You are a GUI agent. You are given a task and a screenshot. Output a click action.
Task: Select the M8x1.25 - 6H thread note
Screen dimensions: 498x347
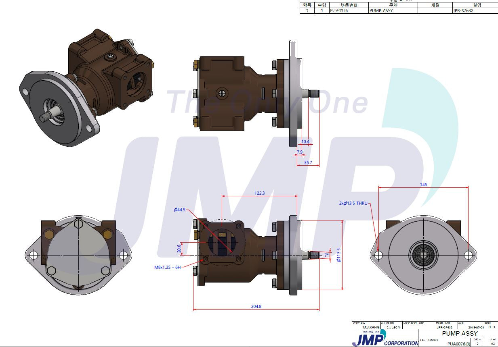[167, 267]
